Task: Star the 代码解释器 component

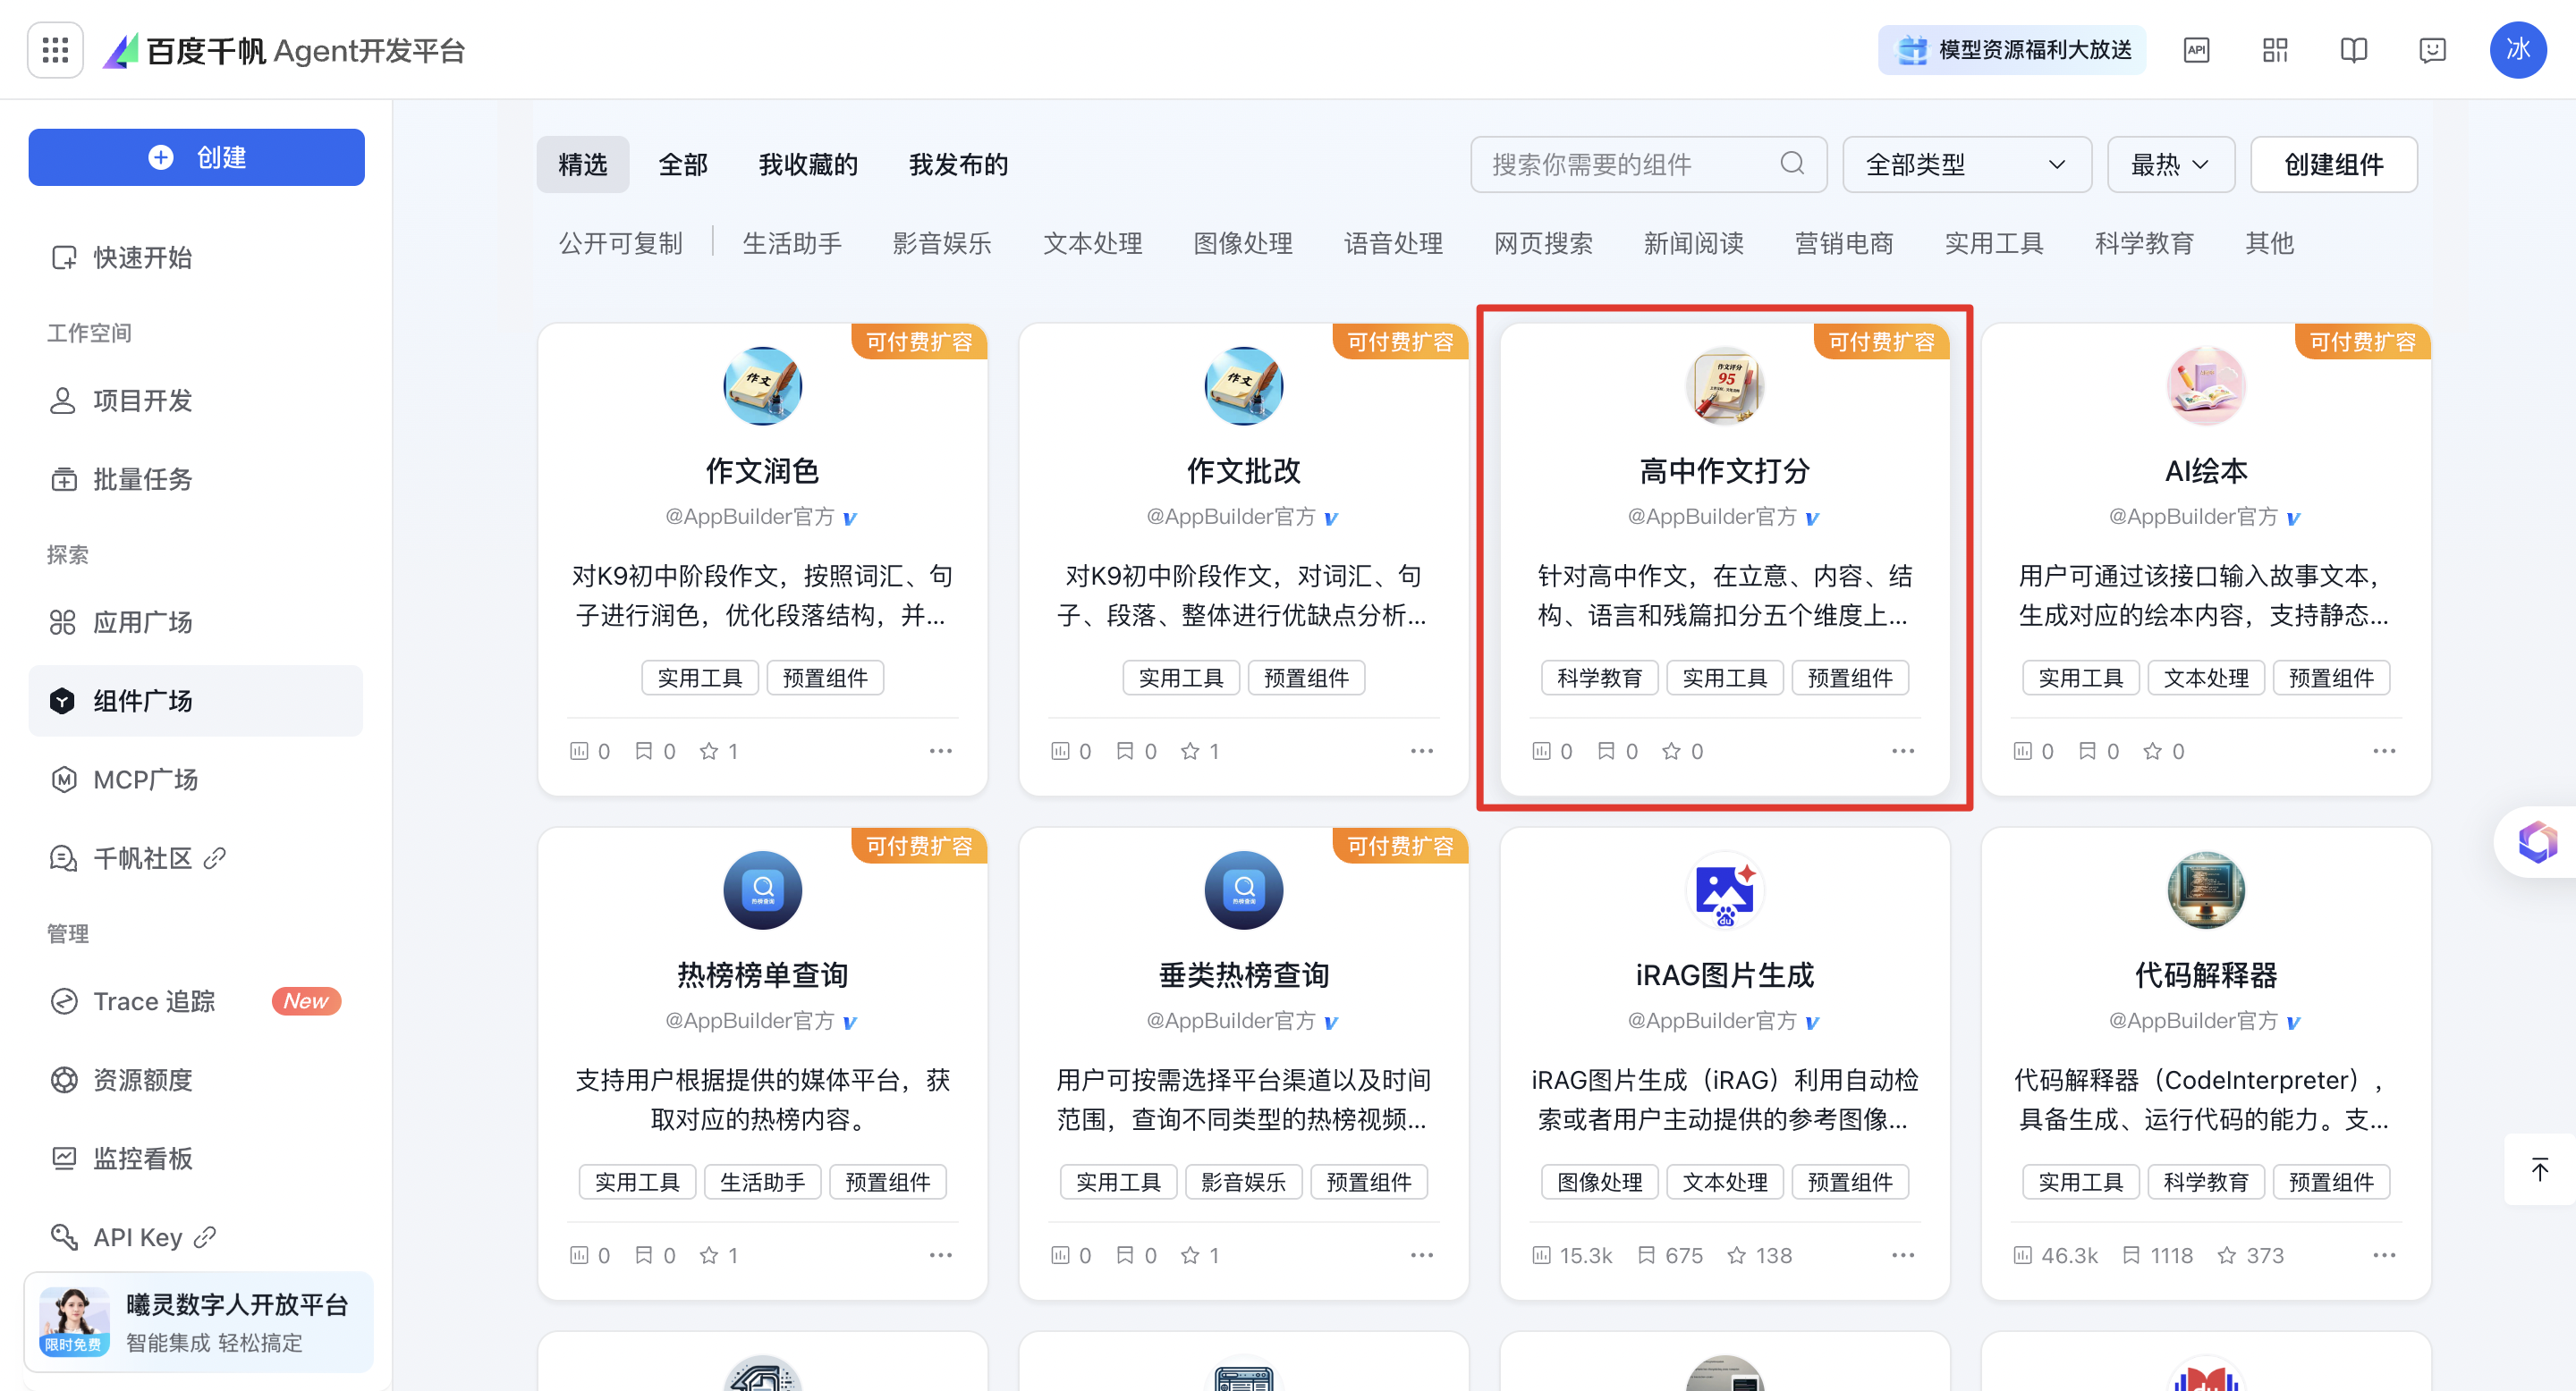Action: click(2226, 1255)
